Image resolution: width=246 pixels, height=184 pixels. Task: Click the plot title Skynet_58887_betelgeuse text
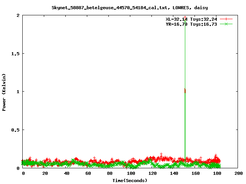130,8
